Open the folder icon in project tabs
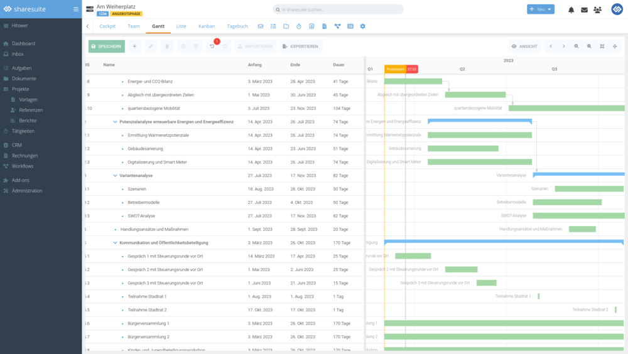Image resolution: width=628 pixels, height=354 pixels. click(x=286, y=26)
